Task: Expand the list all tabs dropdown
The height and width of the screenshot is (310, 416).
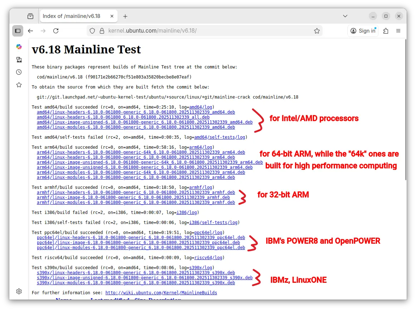Action: (345, 16)
